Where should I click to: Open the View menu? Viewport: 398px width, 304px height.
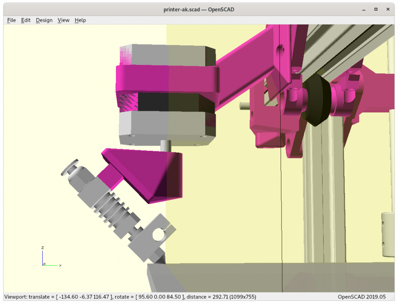63,20
